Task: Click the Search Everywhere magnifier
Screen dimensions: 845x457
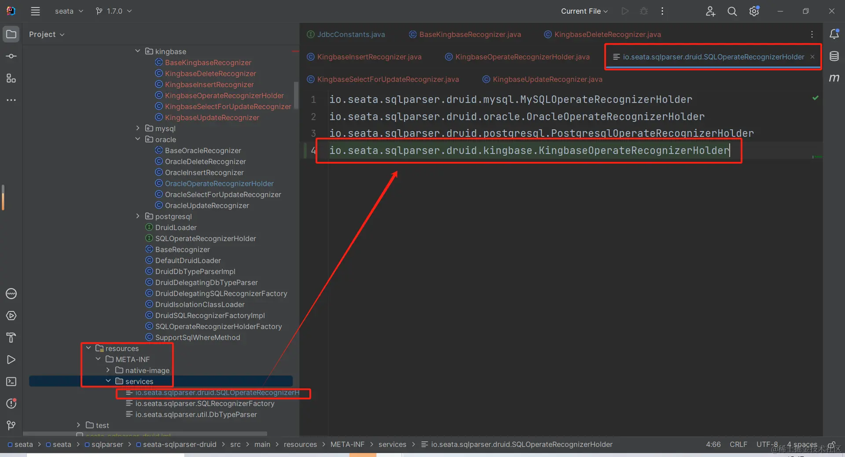Action: [x=732, y=11]
